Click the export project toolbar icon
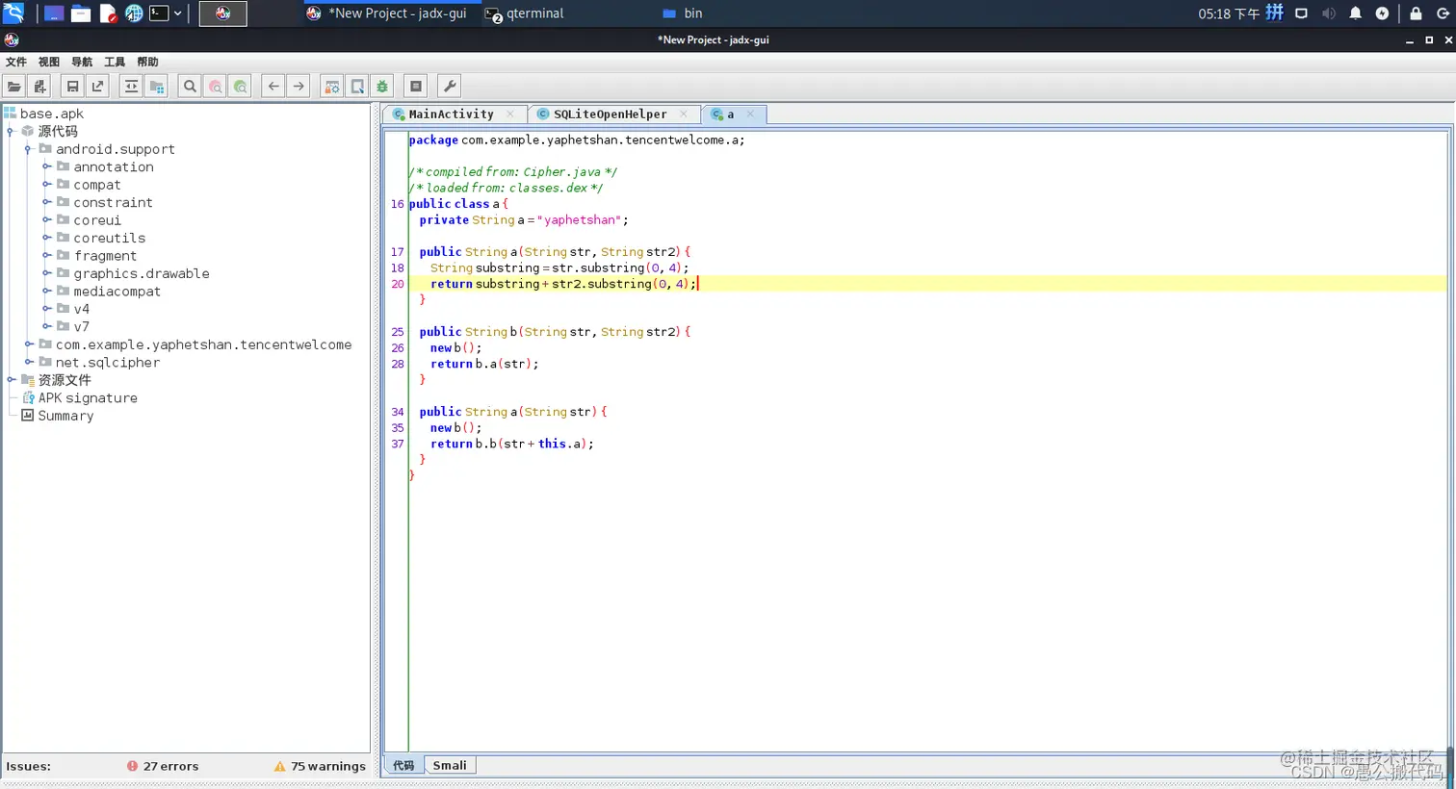The height and width of the screenshot is (789, 1456). tap(97, 87)
